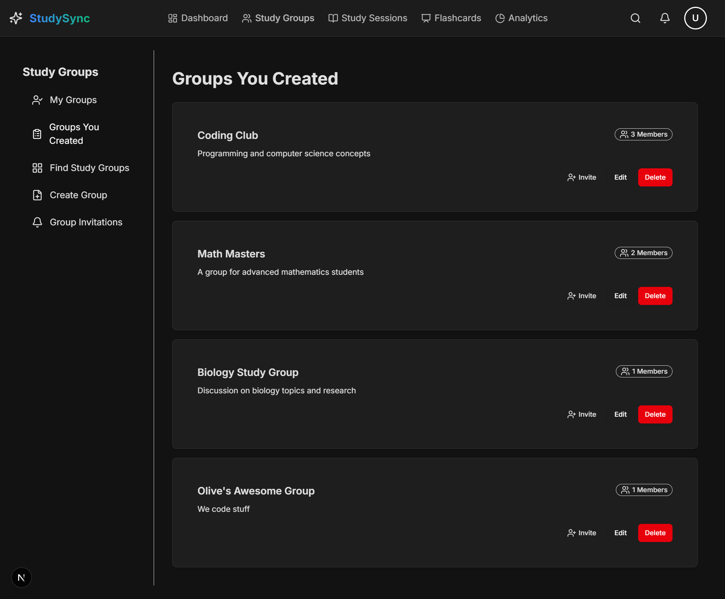Select Groups You Created in sidebar
Screen dimensions: 725x599
coord(74,134)
